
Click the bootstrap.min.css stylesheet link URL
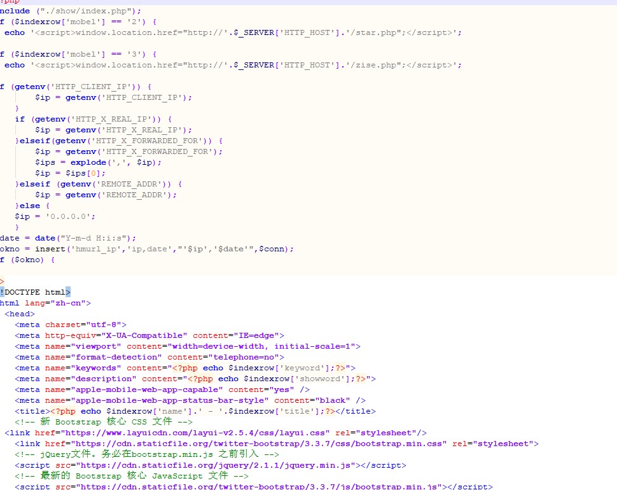258,444
